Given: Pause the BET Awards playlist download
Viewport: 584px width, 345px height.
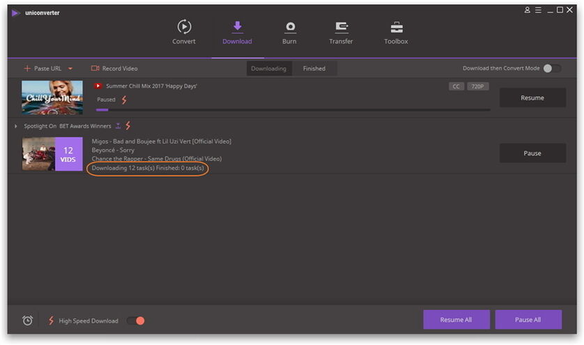Looking at the screenshot, I should [x=532, y=153].
